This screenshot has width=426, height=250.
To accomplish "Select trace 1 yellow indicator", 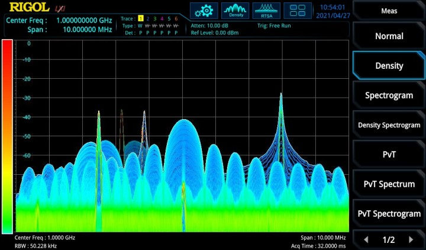I will coord(141,19).
